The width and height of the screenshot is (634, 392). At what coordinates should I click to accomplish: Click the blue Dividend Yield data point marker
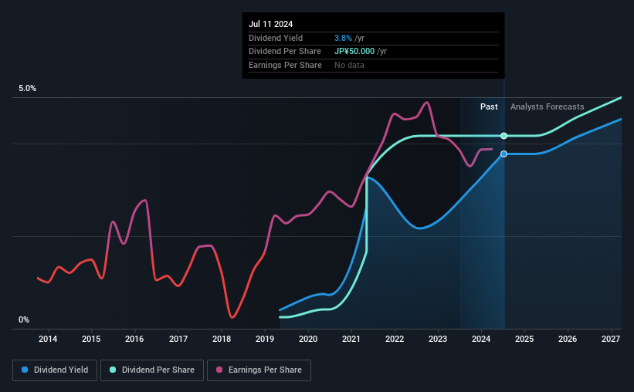(x=503, y=154)
